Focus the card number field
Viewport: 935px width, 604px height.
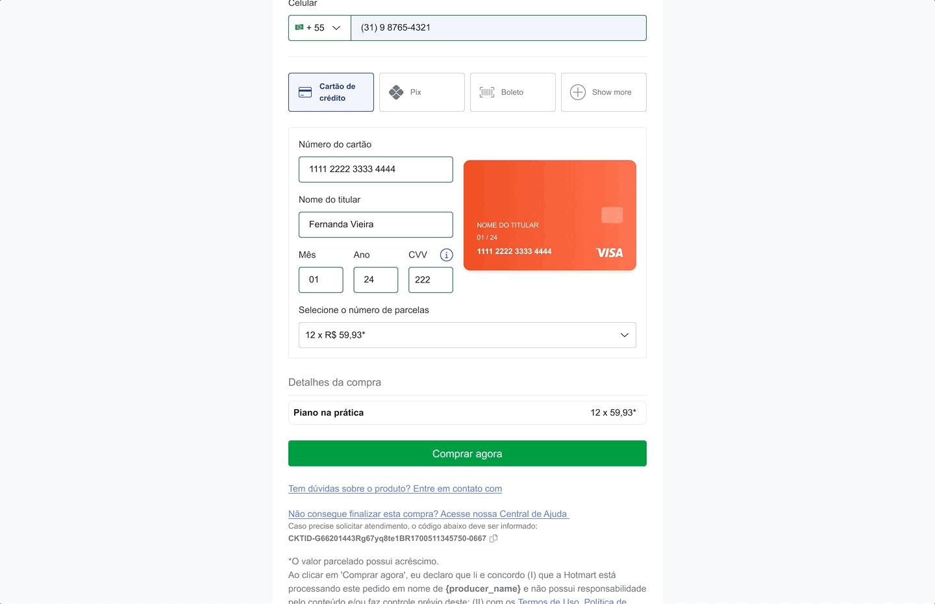pyautogui.click(x=376, y=170)
